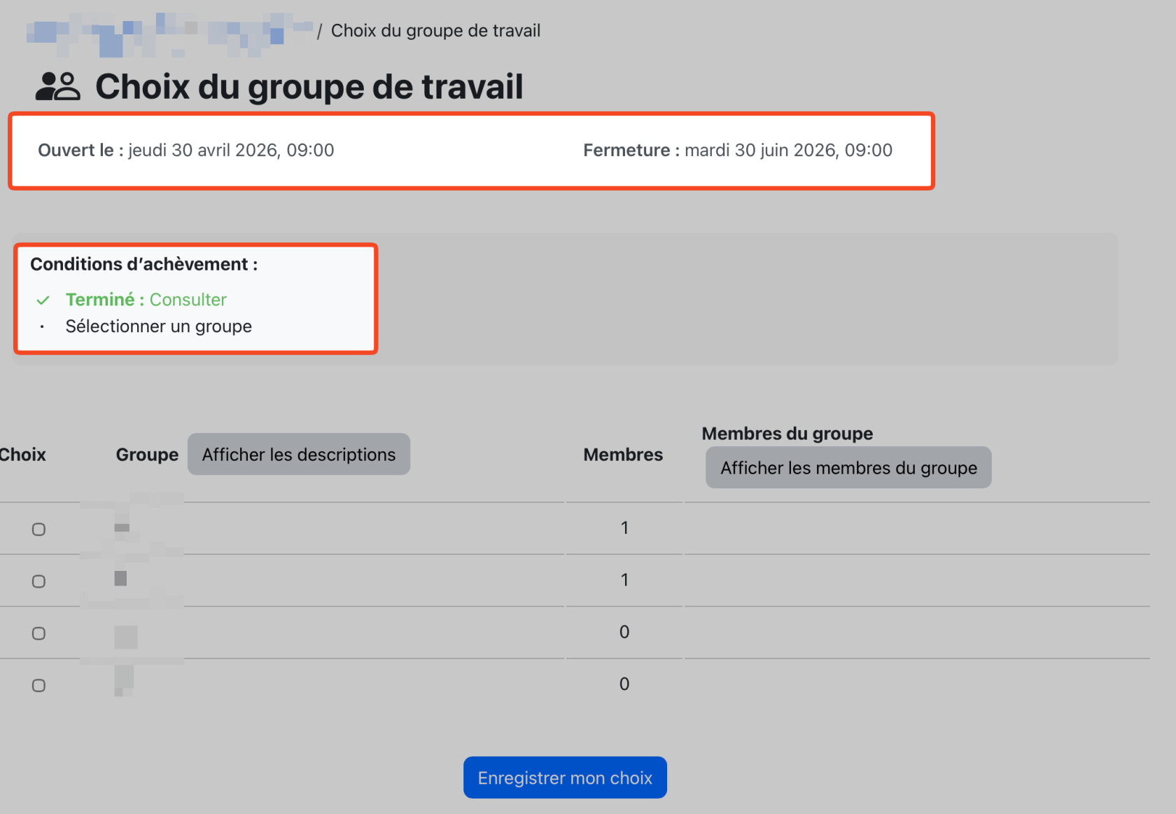Click the Terminé : Consulter completion condition
This screenshot has width=1176, height=814.
pos(146,300)
